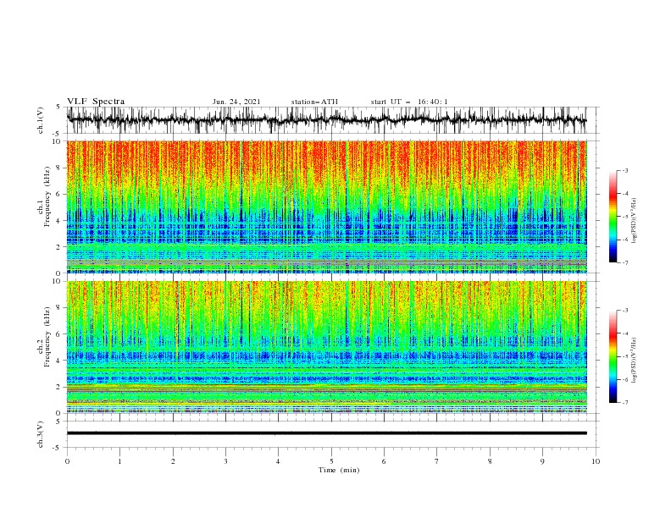Click time axis tick label "2"

pyautogui.click(x=173, y=461)
